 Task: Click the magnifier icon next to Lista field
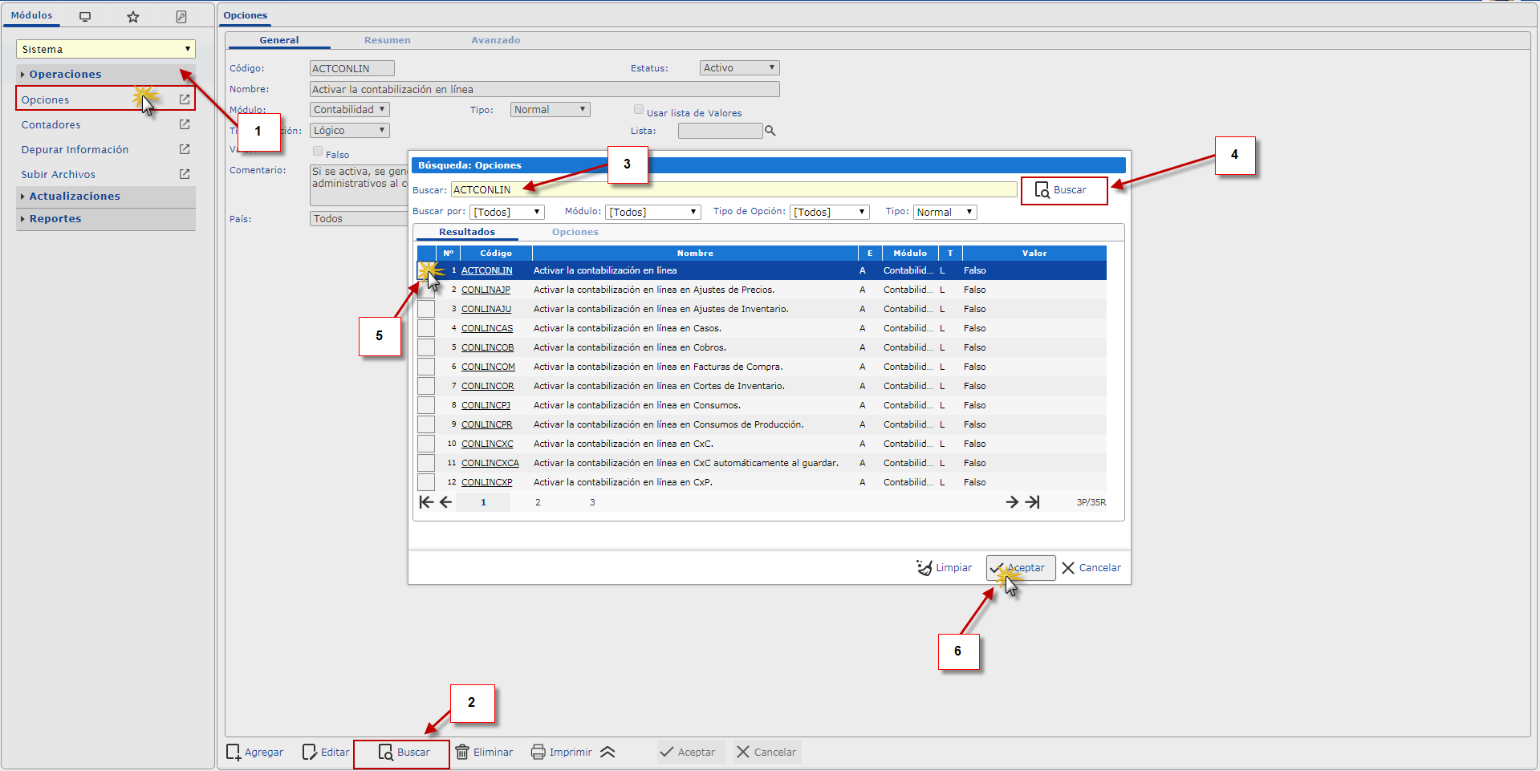[770, 131]
